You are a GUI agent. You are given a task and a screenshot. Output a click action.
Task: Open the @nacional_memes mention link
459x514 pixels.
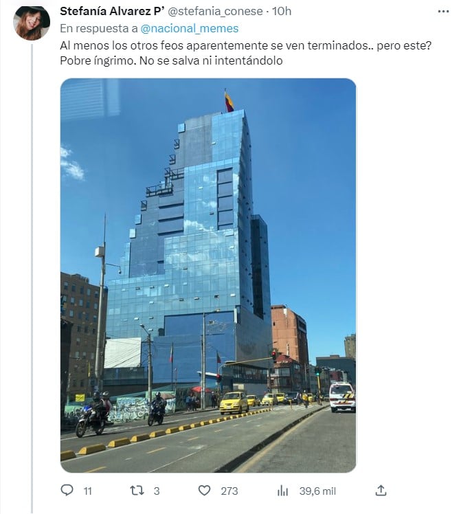tap(190, 29)
